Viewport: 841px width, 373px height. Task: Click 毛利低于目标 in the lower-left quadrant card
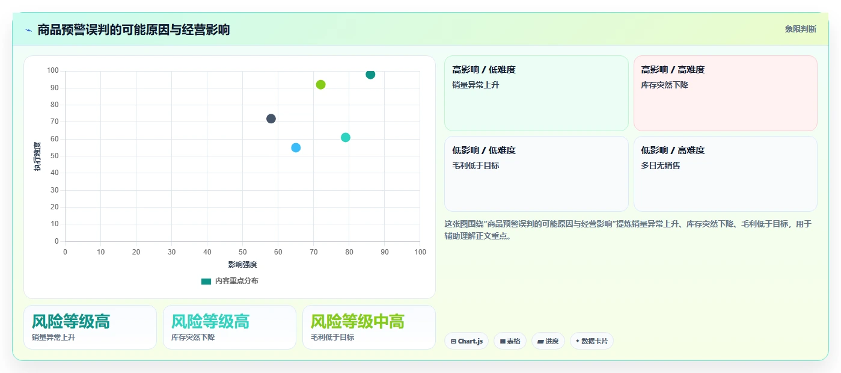tap(476, 165)
